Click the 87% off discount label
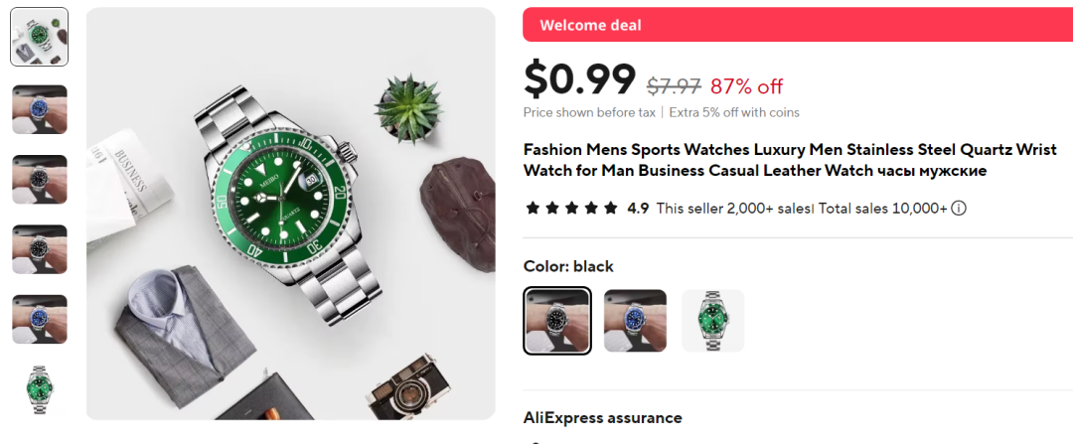The height and width of the screenshot is (444, 1073). coord(746,86)
